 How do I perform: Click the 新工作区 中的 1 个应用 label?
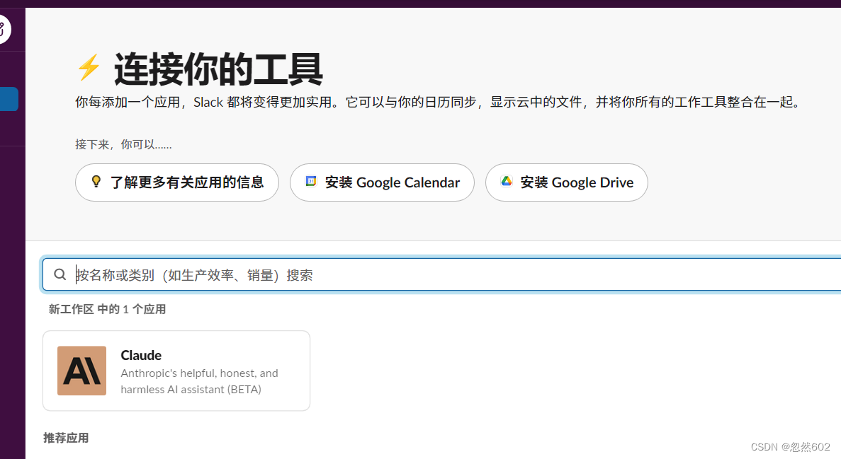pyautogui.click(x=107, y=309)
